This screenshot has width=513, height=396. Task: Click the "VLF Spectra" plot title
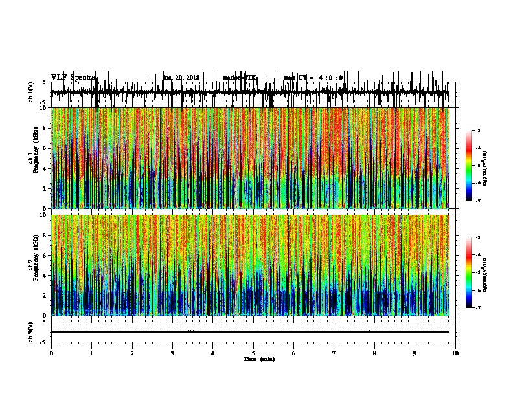74,78
